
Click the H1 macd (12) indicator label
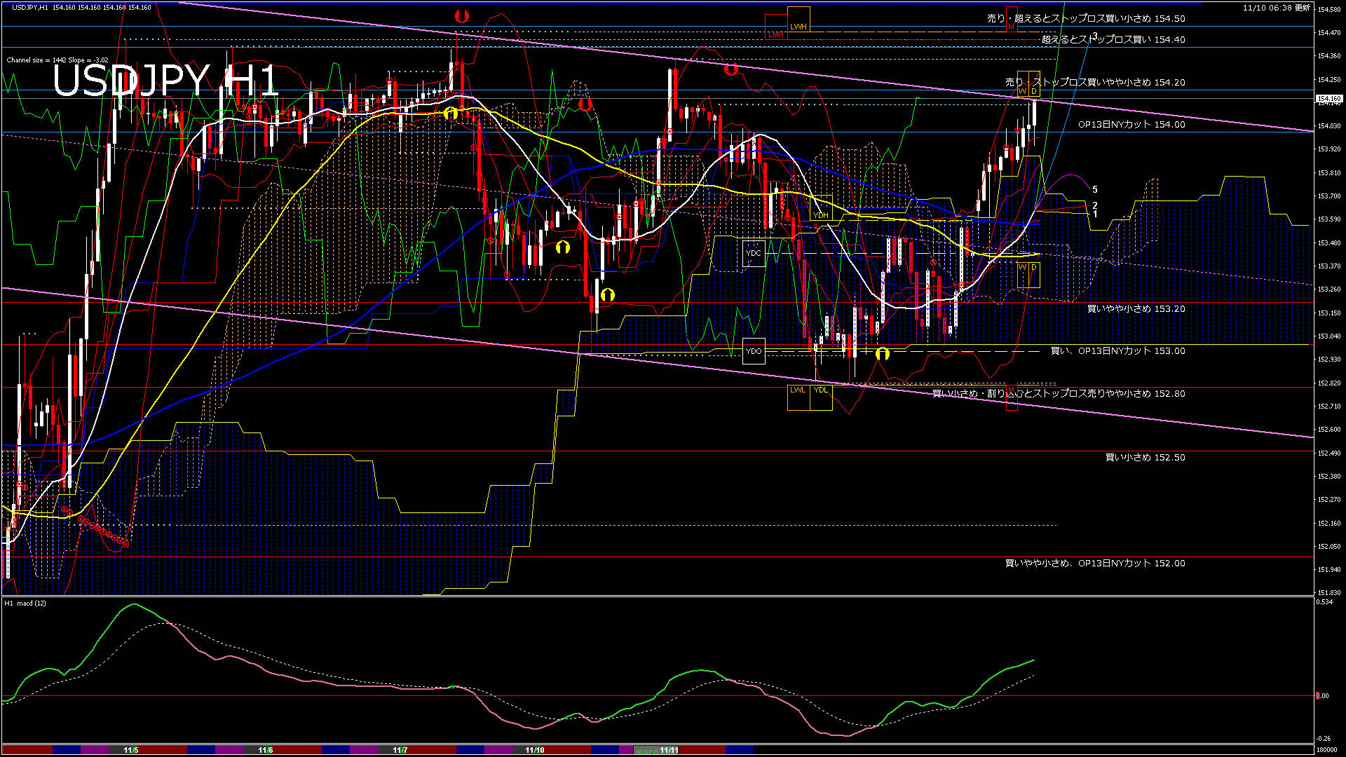[25, 602]
